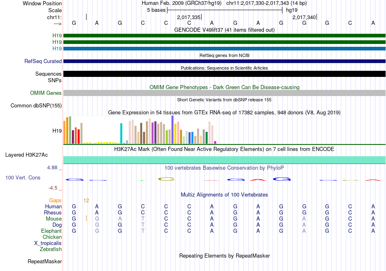
Task: Click the black Publications sequences bar
Action: tap(224, 74)
